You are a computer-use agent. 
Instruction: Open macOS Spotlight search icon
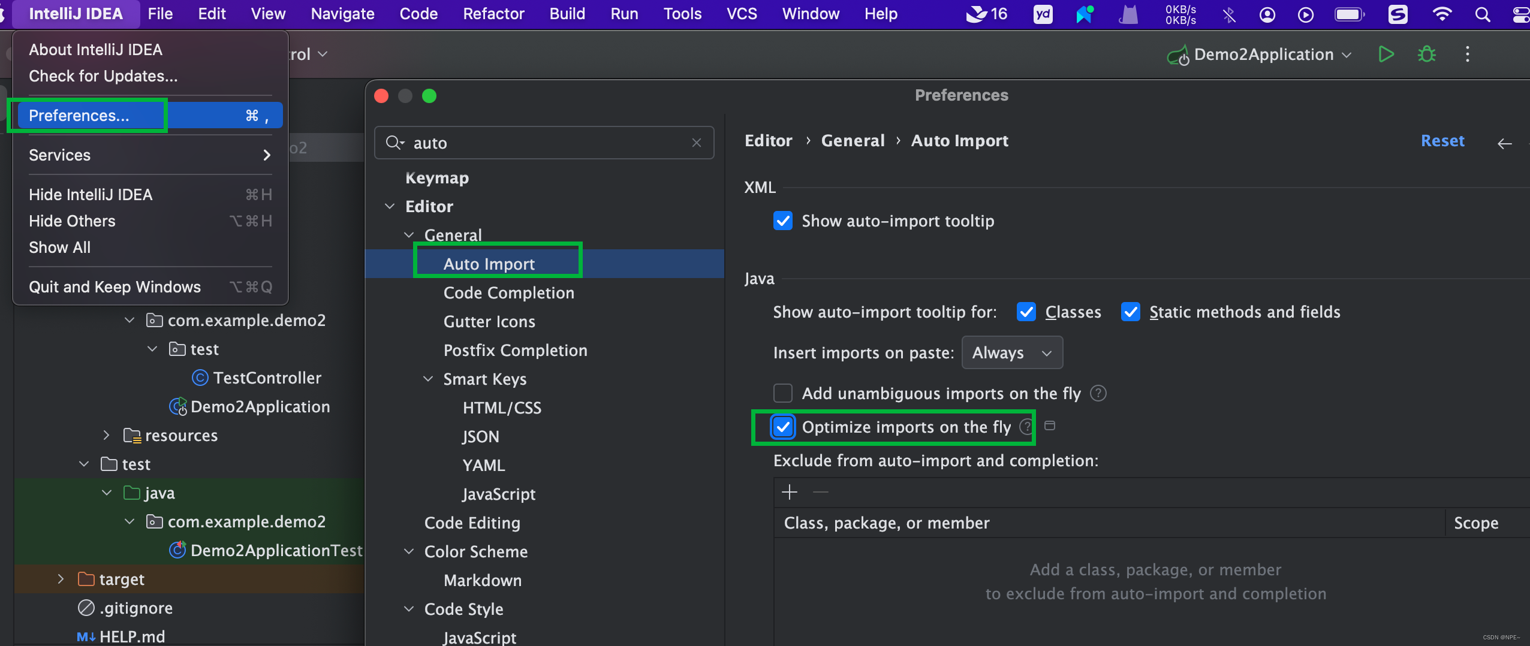pyautogui.click(x=1482, y=14)
